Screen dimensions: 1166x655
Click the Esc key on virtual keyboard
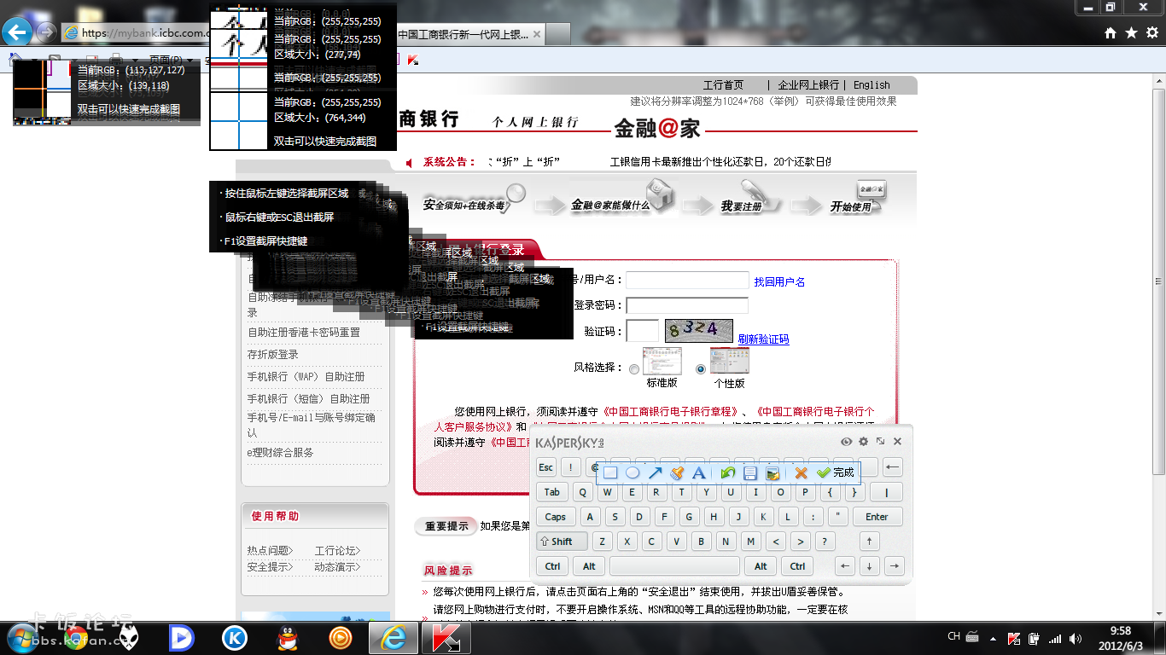[x=546, y=467]
